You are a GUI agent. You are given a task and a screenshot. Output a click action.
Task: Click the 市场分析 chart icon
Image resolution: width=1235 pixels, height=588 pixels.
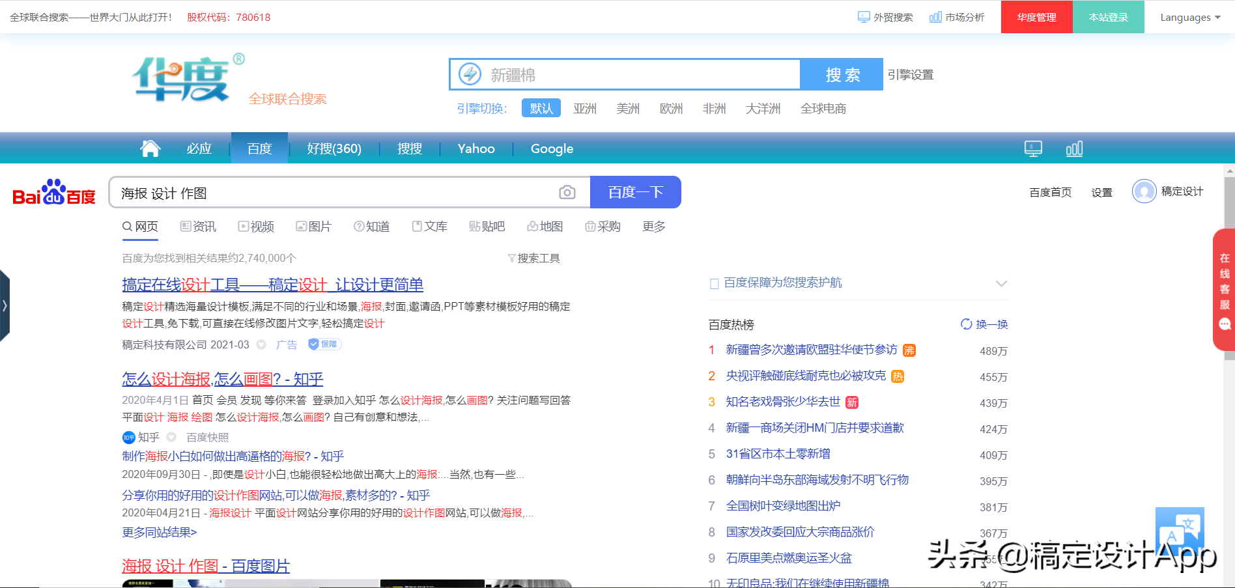[935, 17]
